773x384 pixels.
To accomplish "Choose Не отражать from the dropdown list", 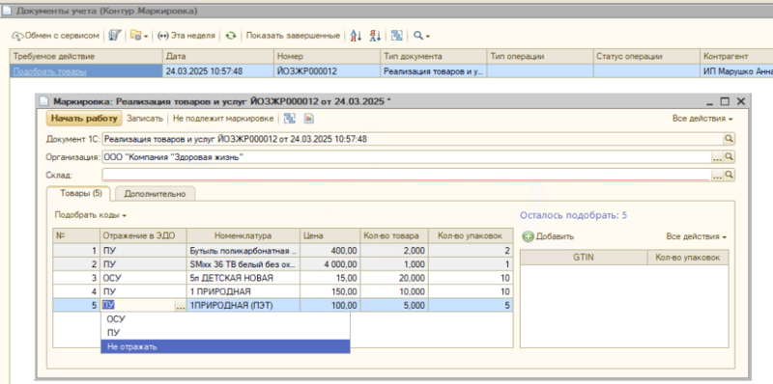I will click(x=225, y=346).
